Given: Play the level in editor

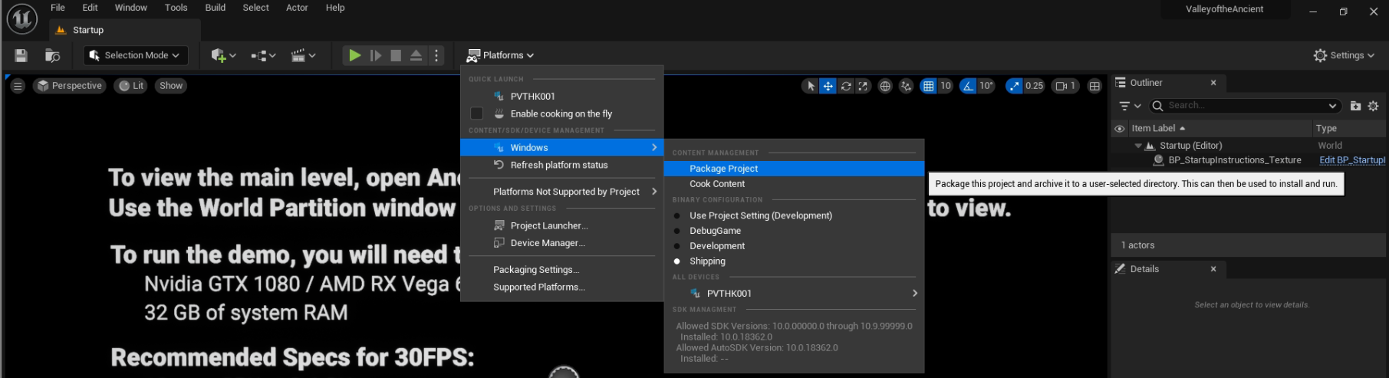Looking at the screenshot, I should pyautogui.click(x=354, y=55).
